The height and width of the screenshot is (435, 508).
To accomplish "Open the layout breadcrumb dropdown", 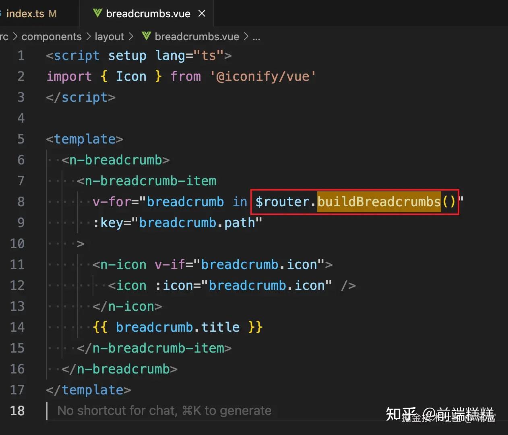I will click(109, 36).
